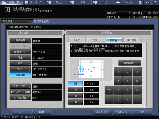The height and width of the screenshot is (119, 159).
Task: Click the 登録 & OK button
Action: 122,112
